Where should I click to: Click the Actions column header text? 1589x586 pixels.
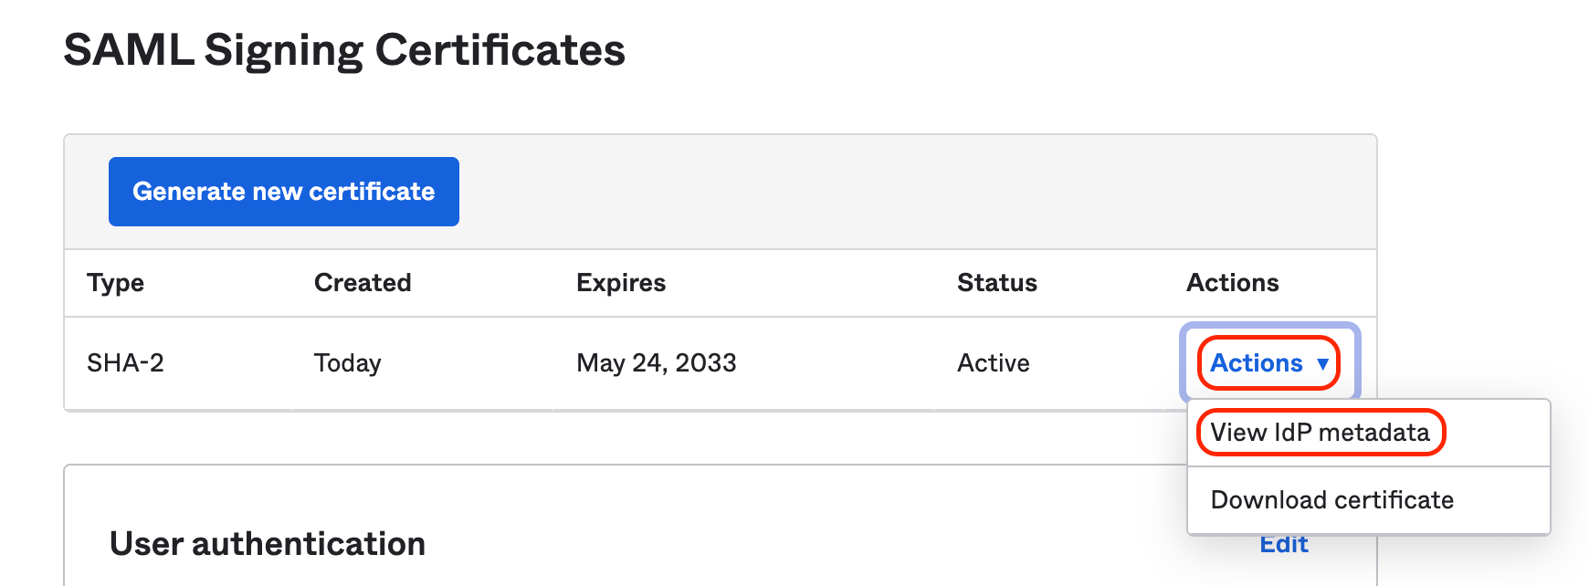[1232, 283]
